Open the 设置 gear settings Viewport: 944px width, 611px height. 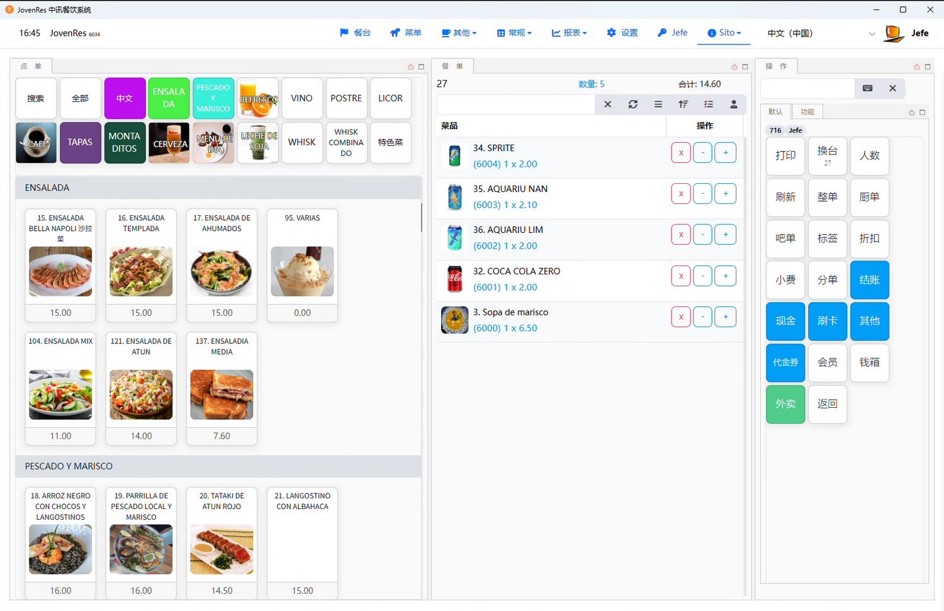click(x=622, y=33)
